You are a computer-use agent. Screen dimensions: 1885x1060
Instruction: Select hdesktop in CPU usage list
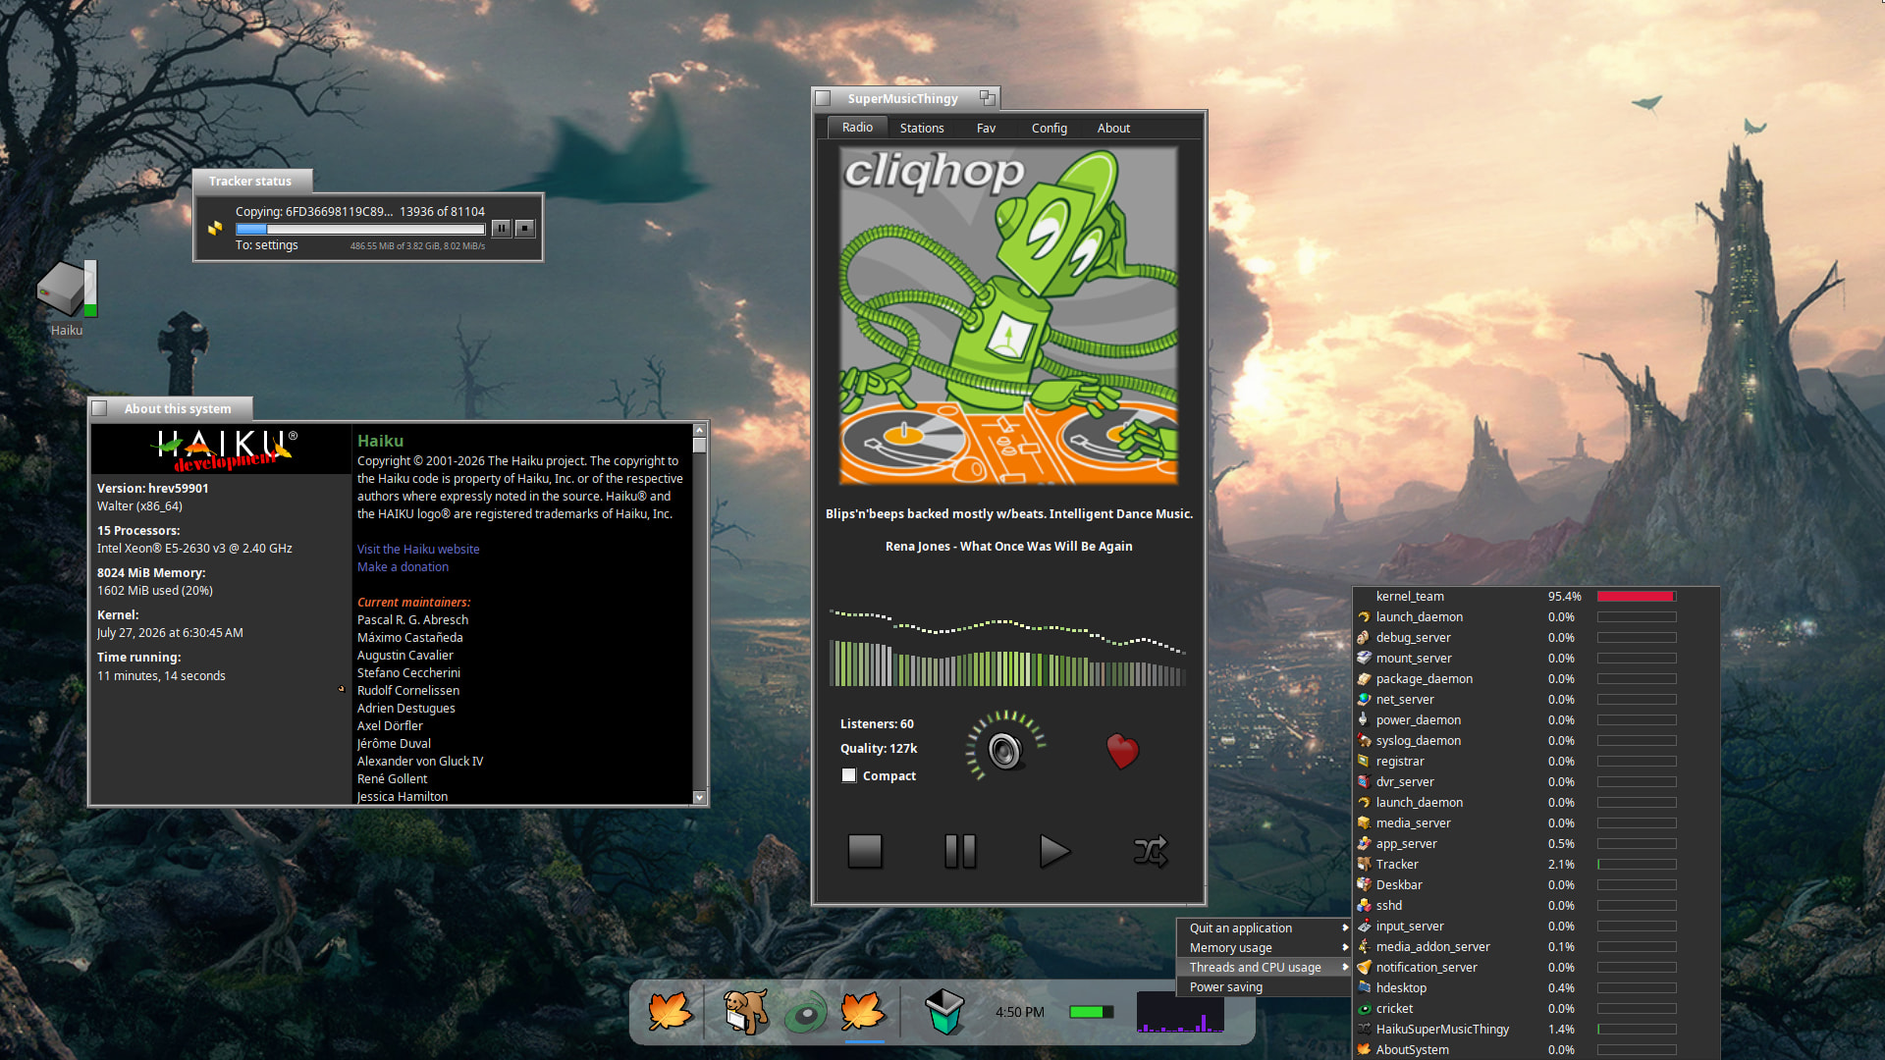tap(1535, 988)
